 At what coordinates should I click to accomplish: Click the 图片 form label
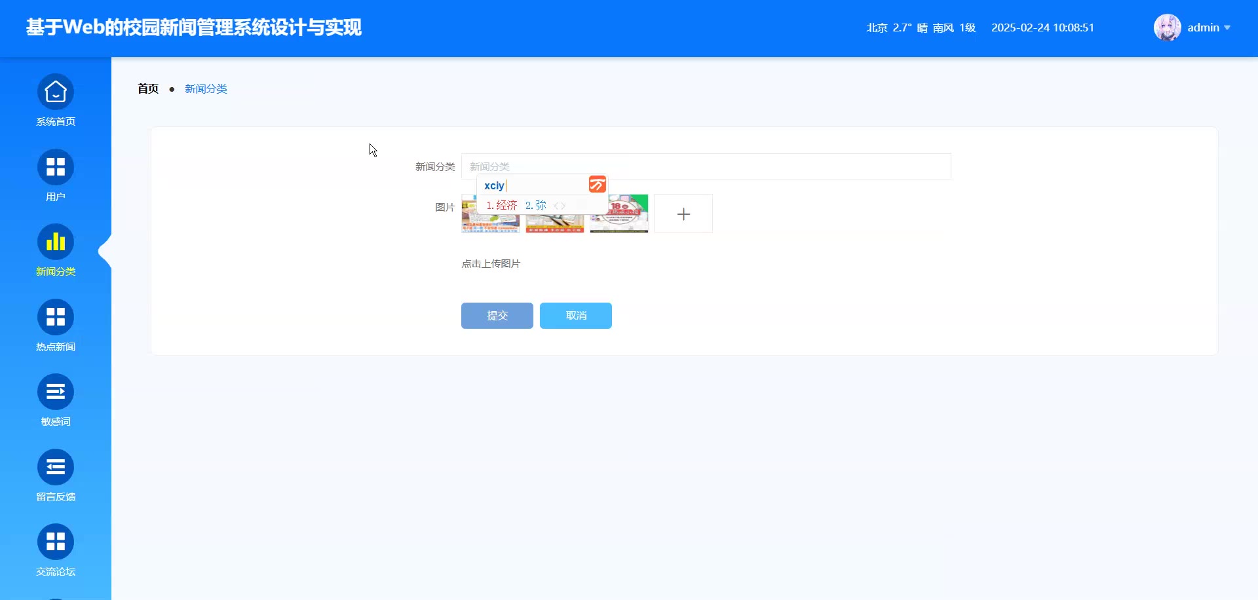click(x=445, y=208)
